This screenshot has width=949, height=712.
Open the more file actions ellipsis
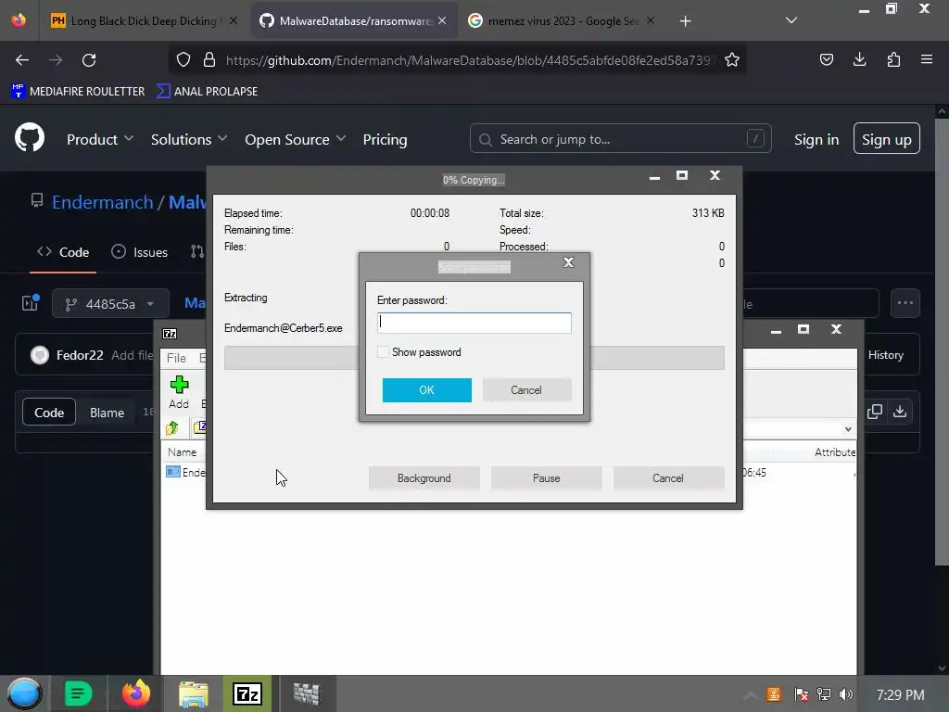click(x=905, y=303)
